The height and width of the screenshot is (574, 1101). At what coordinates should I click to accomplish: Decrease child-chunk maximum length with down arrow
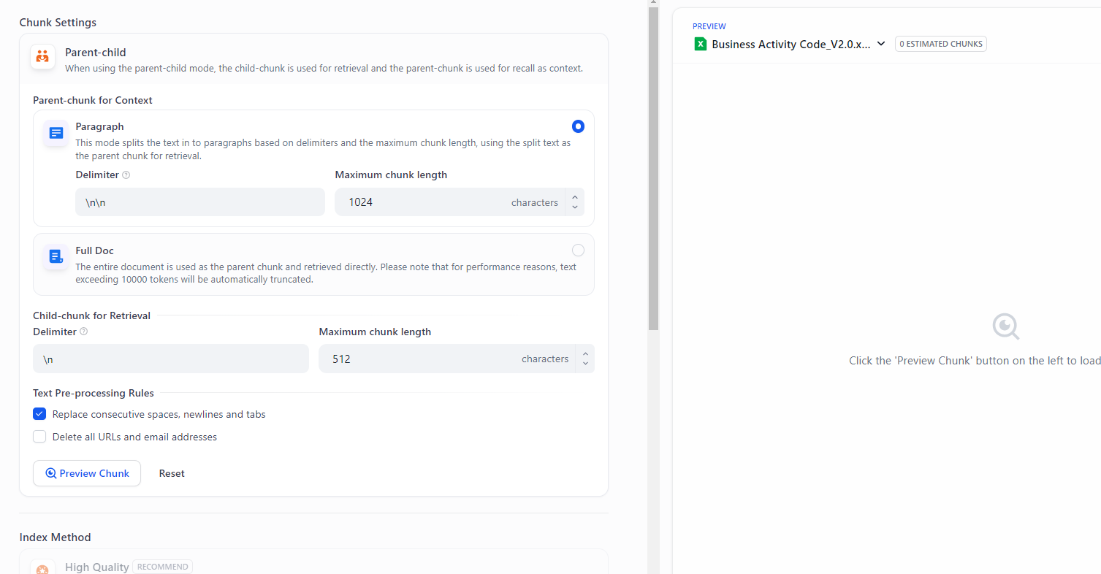[x=585, y=364]
